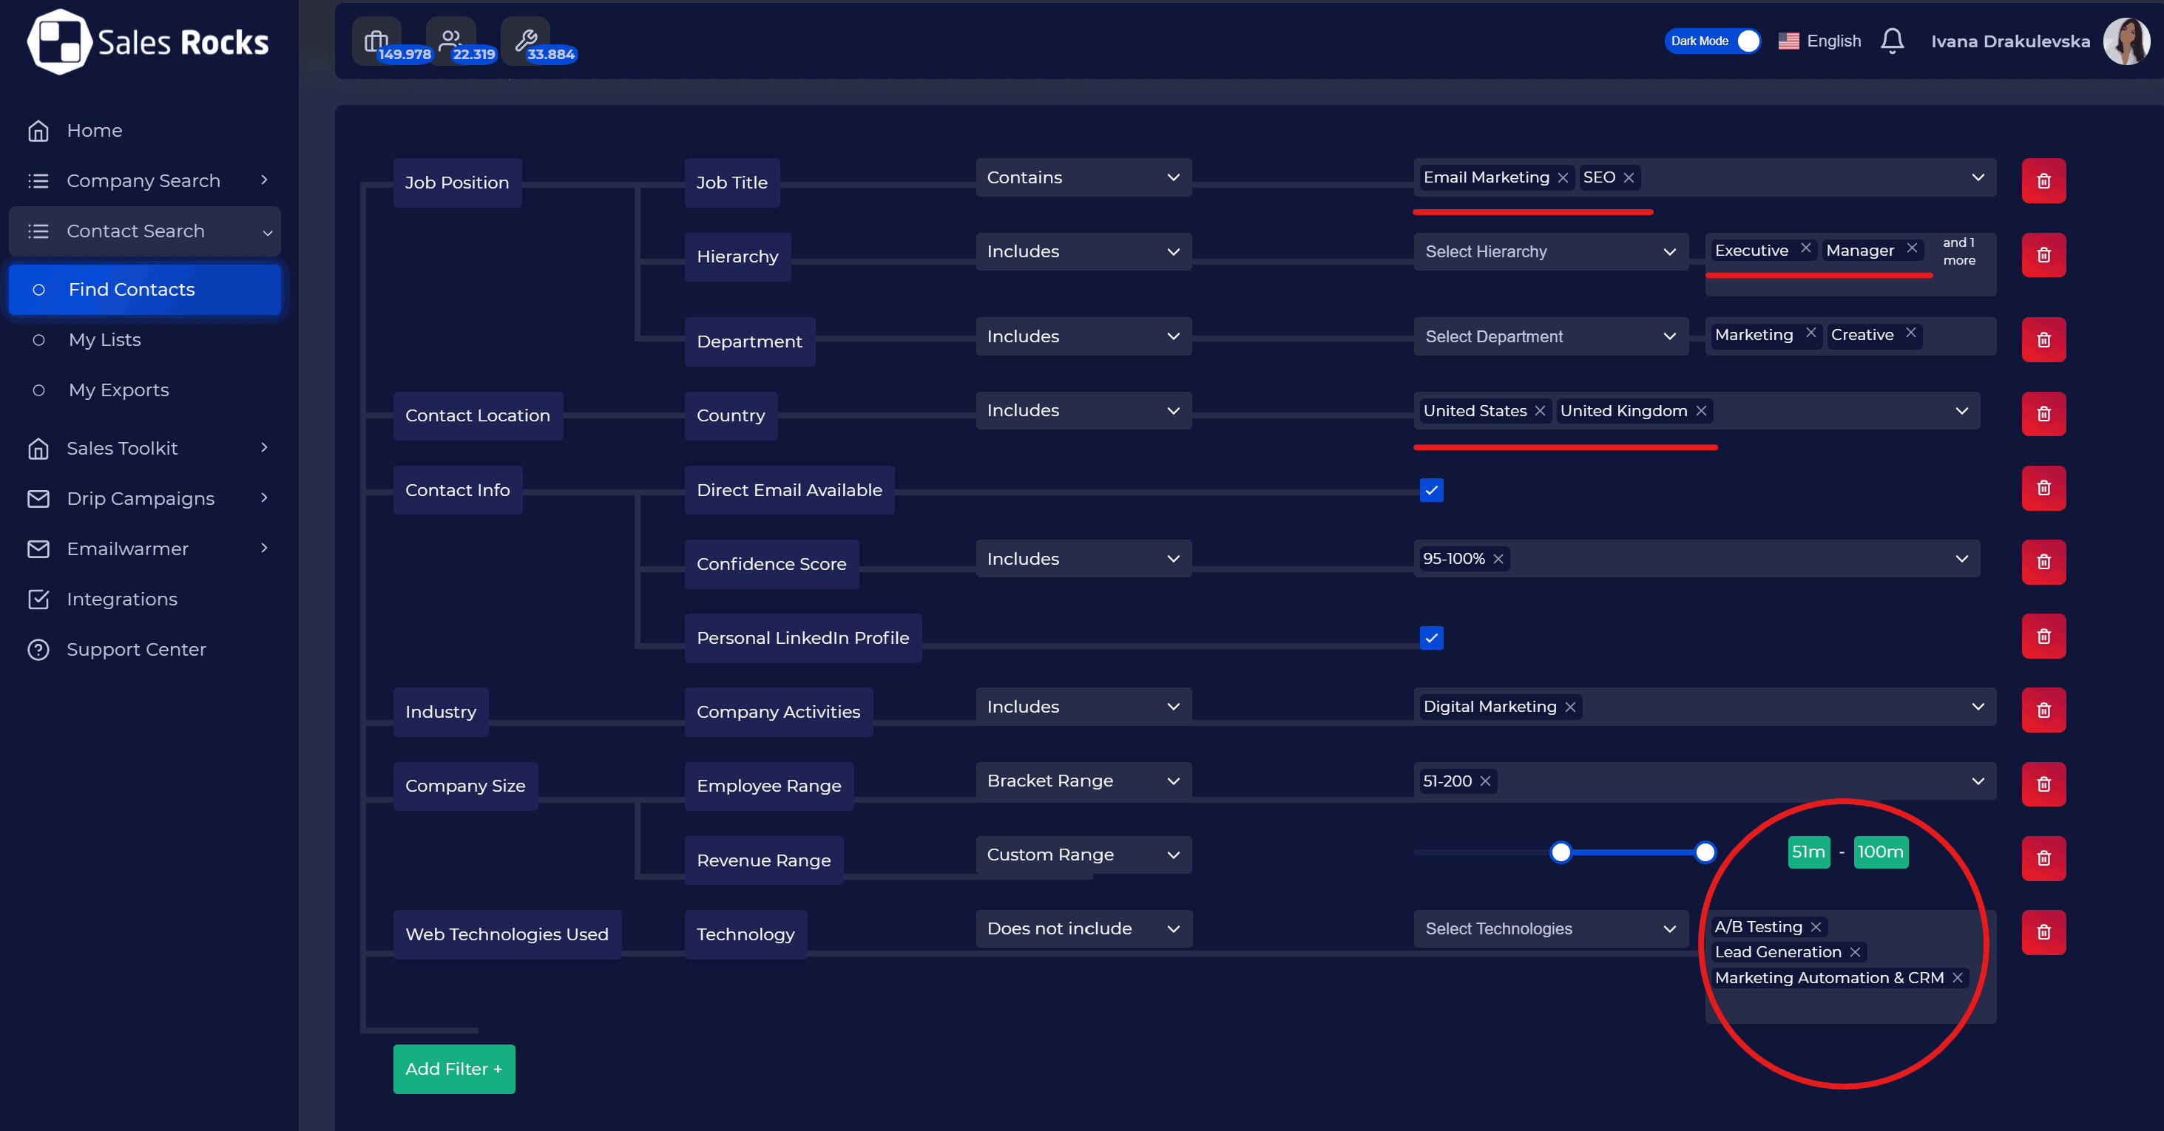Uncheck Direct Email Available checkbox
This screenshot has height=1131, width=2164.
1432,490
